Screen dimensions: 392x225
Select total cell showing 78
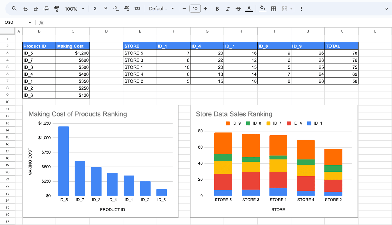pos(341,53)
